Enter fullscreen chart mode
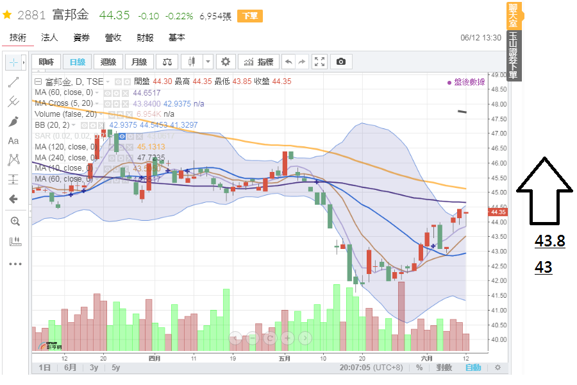 [320, 62]
